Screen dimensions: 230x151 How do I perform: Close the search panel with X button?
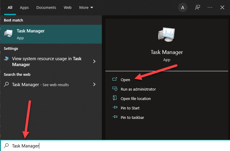(222, 8)
